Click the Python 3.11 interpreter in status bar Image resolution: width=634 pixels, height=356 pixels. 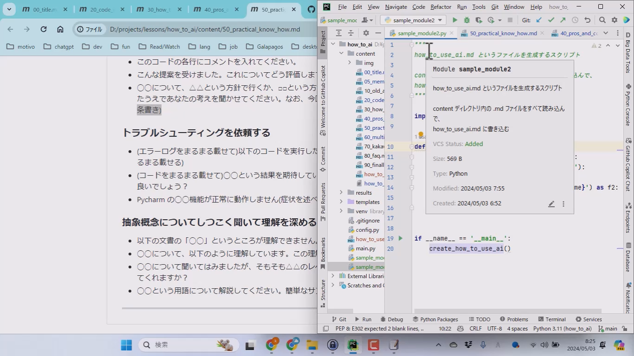coord(562,329)
